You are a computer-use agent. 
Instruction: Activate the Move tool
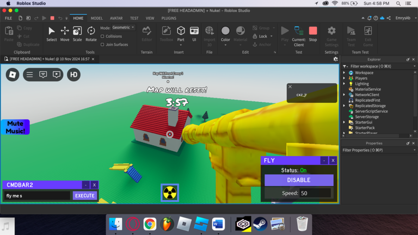coord(65,34)
